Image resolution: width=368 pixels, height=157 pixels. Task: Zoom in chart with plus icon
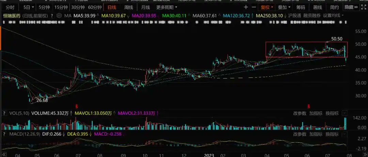[246, 7]
